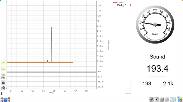Take a chart snapshot with camera icon
The image size is (183, 102).
click(3, 82)
